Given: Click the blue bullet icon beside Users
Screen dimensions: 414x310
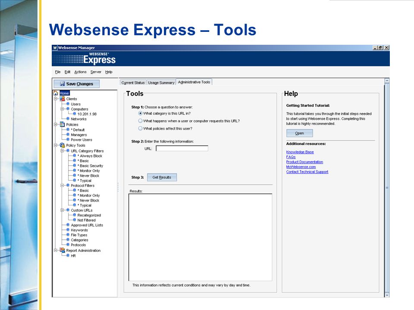Looking at the screenshot, I should [x=68, y=104].
